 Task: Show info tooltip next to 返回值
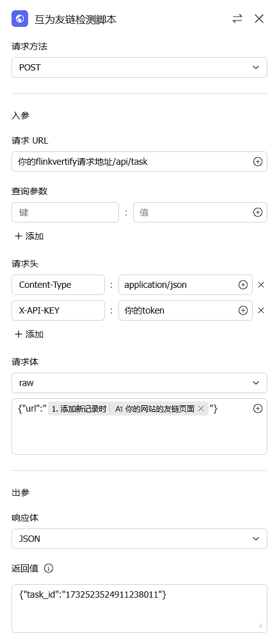[x=49, y=568]
